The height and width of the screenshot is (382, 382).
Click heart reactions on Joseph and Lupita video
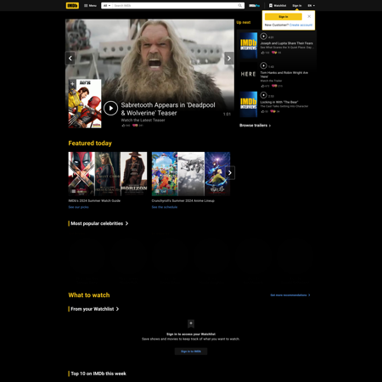coord(277,53)
